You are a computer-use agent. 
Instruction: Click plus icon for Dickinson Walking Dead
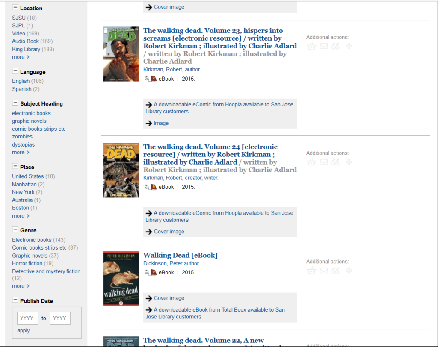[349, 270]
